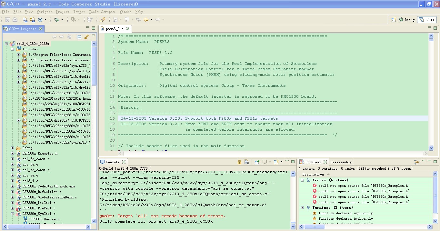This screenshot has height=231, width=440.
Task: Expand the aci_fe.c file node
Action: point(12,164)
